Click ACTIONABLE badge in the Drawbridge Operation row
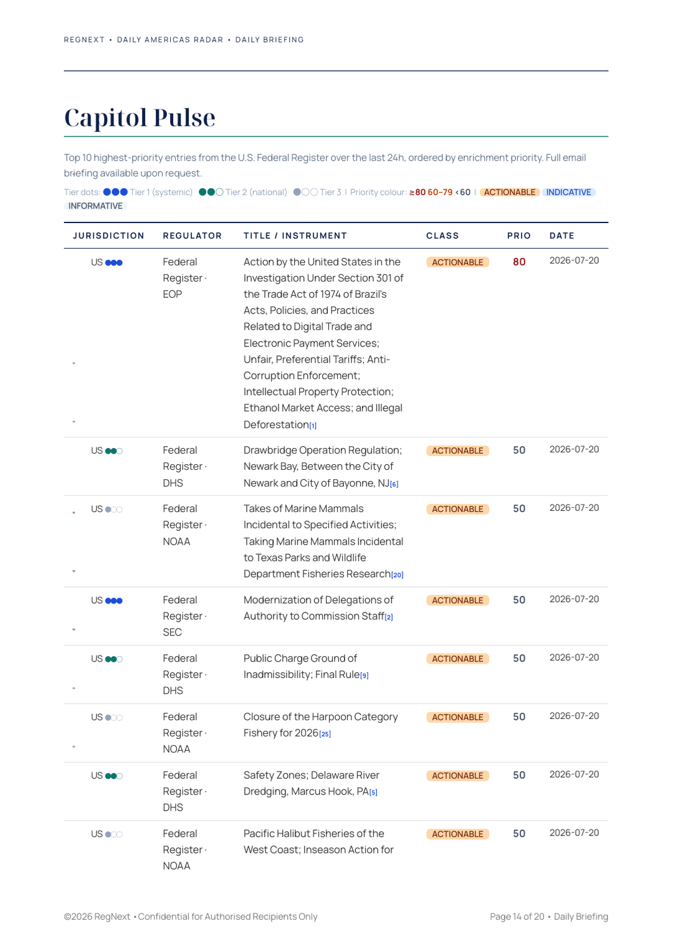Screen dimensions: 673x952 tap(458, 450)
